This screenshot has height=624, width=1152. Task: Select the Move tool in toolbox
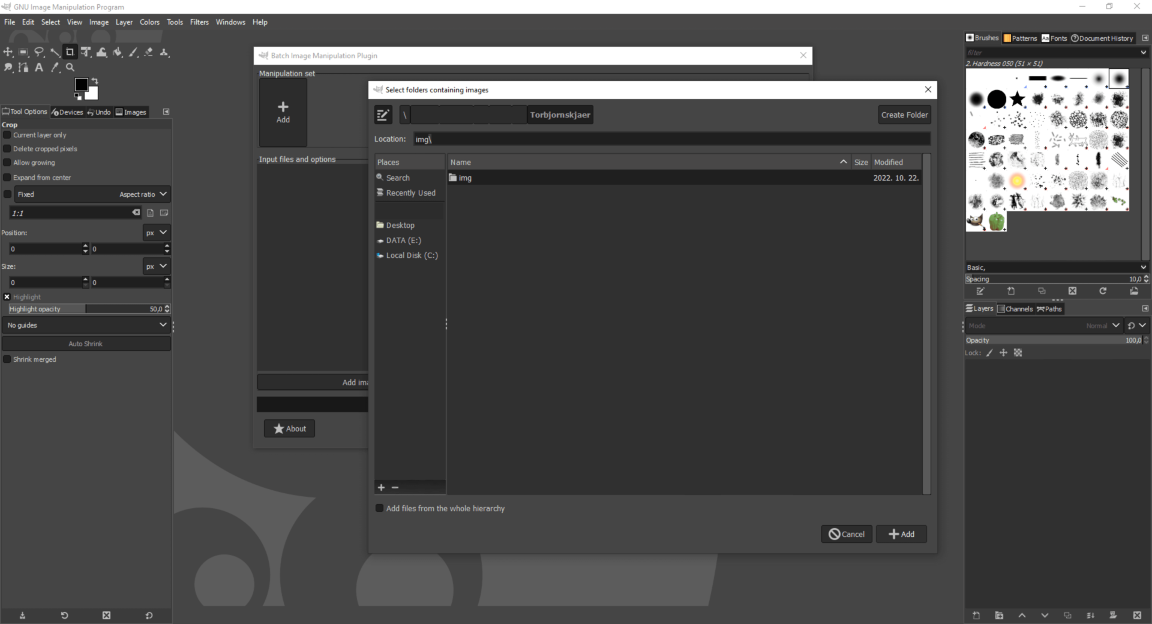pyautogui.click(x=8, y=52)
